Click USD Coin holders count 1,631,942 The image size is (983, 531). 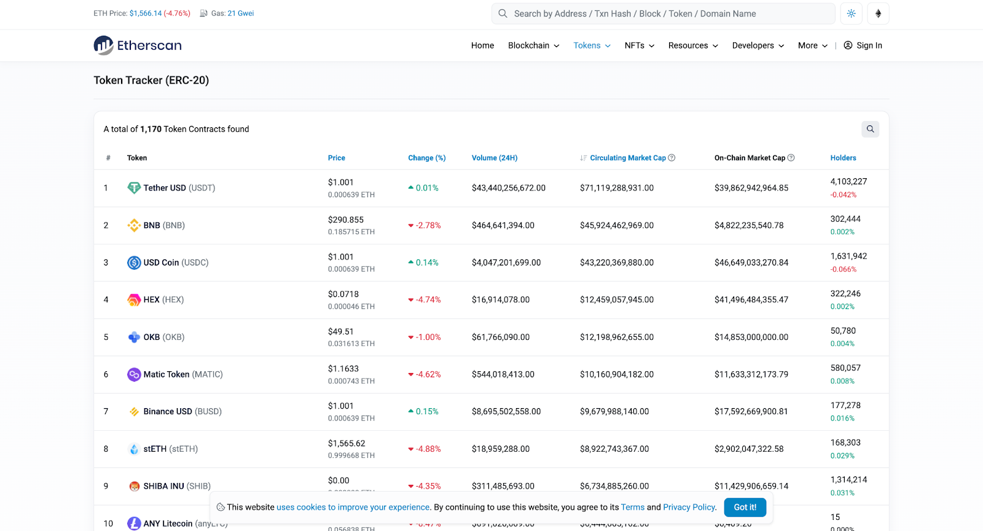849,256
